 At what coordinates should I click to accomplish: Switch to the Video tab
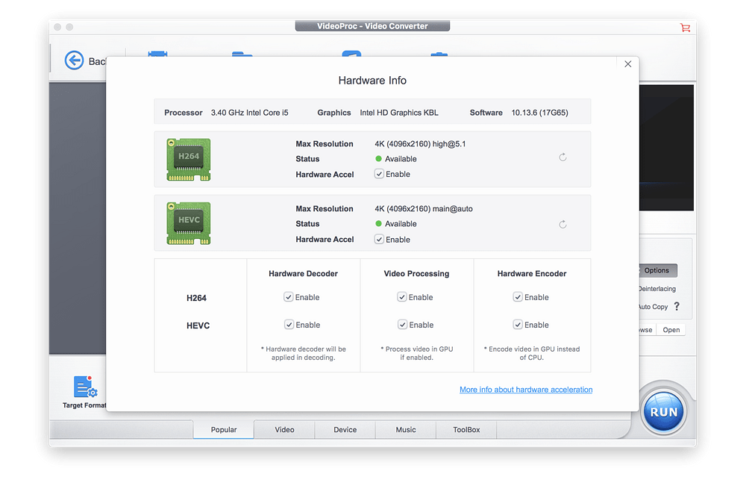pyautogui.click(x=284, y=429)
